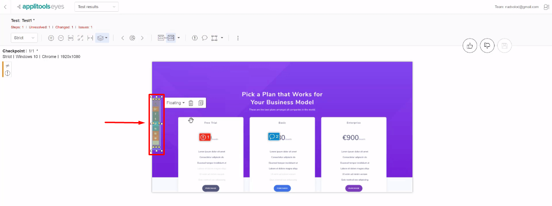Viewport: 552px width, 206px height.
Task: Accept differences with thumbs up button
Action: 470,45
